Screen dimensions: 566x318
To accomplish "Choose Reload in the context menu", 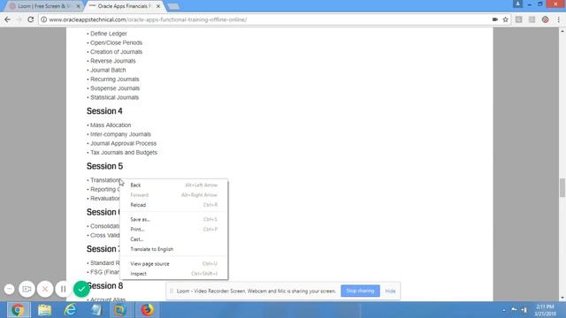I will coord(173,205).
